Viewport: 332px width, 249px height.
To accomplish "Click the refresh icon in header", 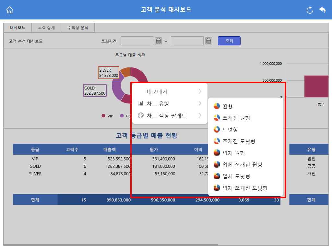I will tap(310, 10).
